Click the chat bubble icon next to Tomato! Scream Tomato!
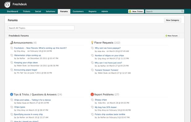The height and width of the screenshot is (122, 191). tap(92, 70)
